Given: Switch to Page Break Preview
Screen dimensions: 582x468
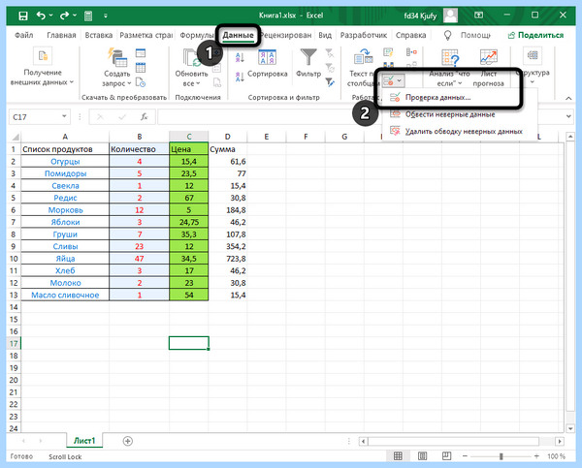Looking at the screenshot, I should (446, 455).
